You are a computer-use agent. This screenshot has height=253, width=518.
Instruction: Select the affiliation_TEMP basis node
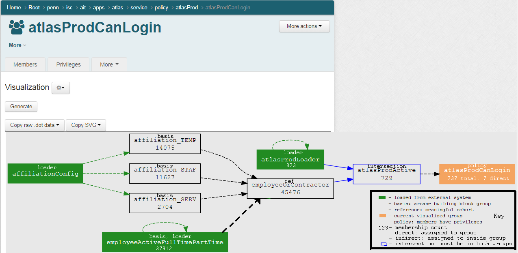(165, 144)
